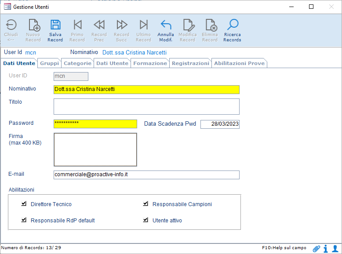Jump to last record with Ultimo Record
Screen dimensions: 342x254
144,25
